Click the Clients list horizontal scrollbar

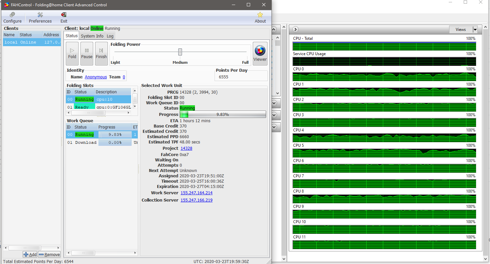pyautogui.click(x=32, y=248)
